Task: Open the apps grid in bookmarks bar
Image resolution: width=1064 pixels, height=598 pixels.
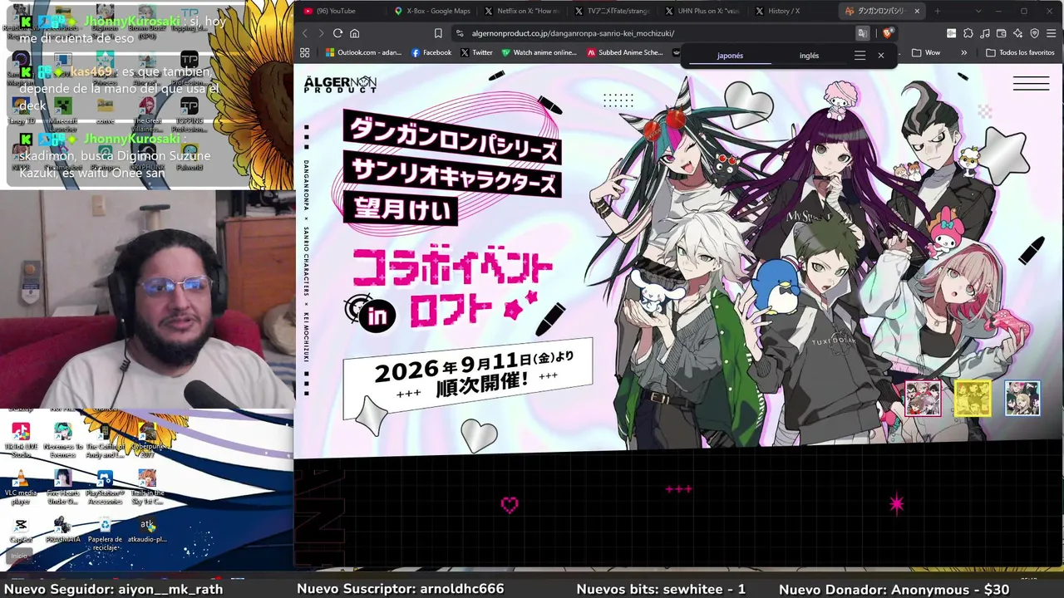Action: click(305, 52)
